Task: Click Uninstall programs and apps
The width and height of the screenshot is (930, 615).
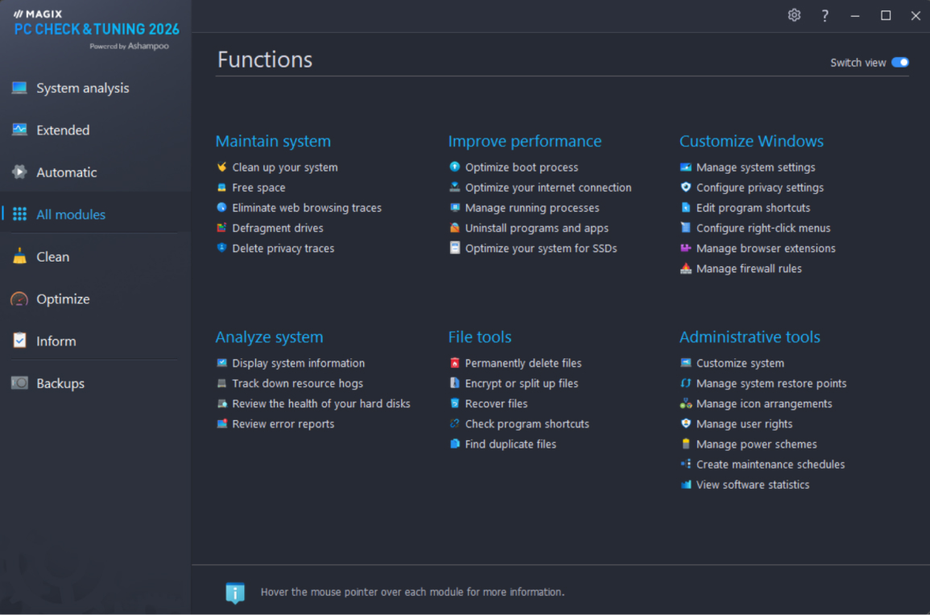Action: tap(536, 229)
